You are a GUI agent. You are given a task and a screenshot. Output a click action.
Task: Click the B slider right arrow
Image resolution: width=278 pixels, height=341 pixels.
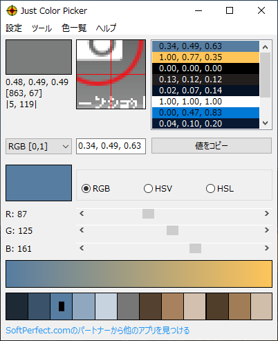tap(267, 248)
